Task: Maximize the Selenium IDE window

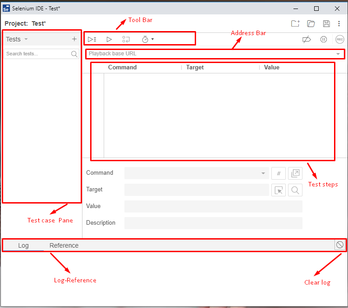Action: click(316, 9)
